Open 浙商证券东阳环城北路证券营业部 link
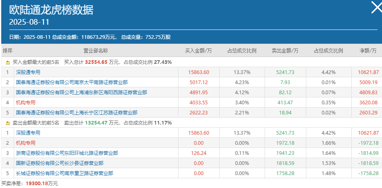Image resolution: width=382 pixels, height=188 pixels. click(x=67, y=153)
